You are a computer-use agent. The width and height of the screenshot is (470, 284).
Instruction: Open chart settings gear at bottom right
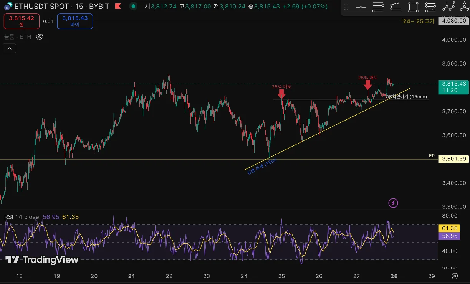(455, 276)
